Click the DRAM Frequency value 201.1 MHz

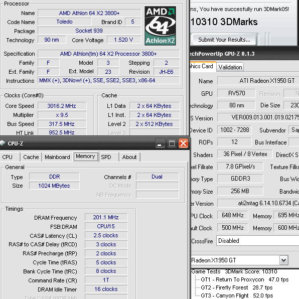[x=106, y=217]
